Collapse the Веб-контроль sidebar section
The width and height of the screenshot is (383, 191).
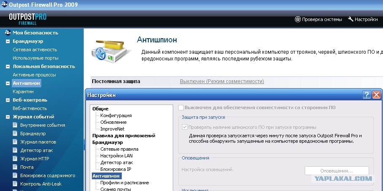tap(8, 100)
